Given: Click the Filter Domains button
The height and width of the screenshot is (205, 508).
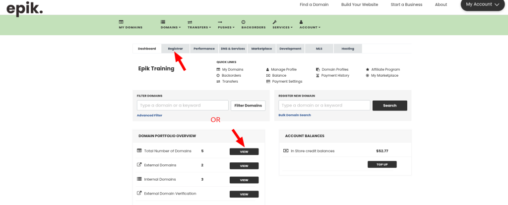Looking at the screenshot, I should [248, 105].
